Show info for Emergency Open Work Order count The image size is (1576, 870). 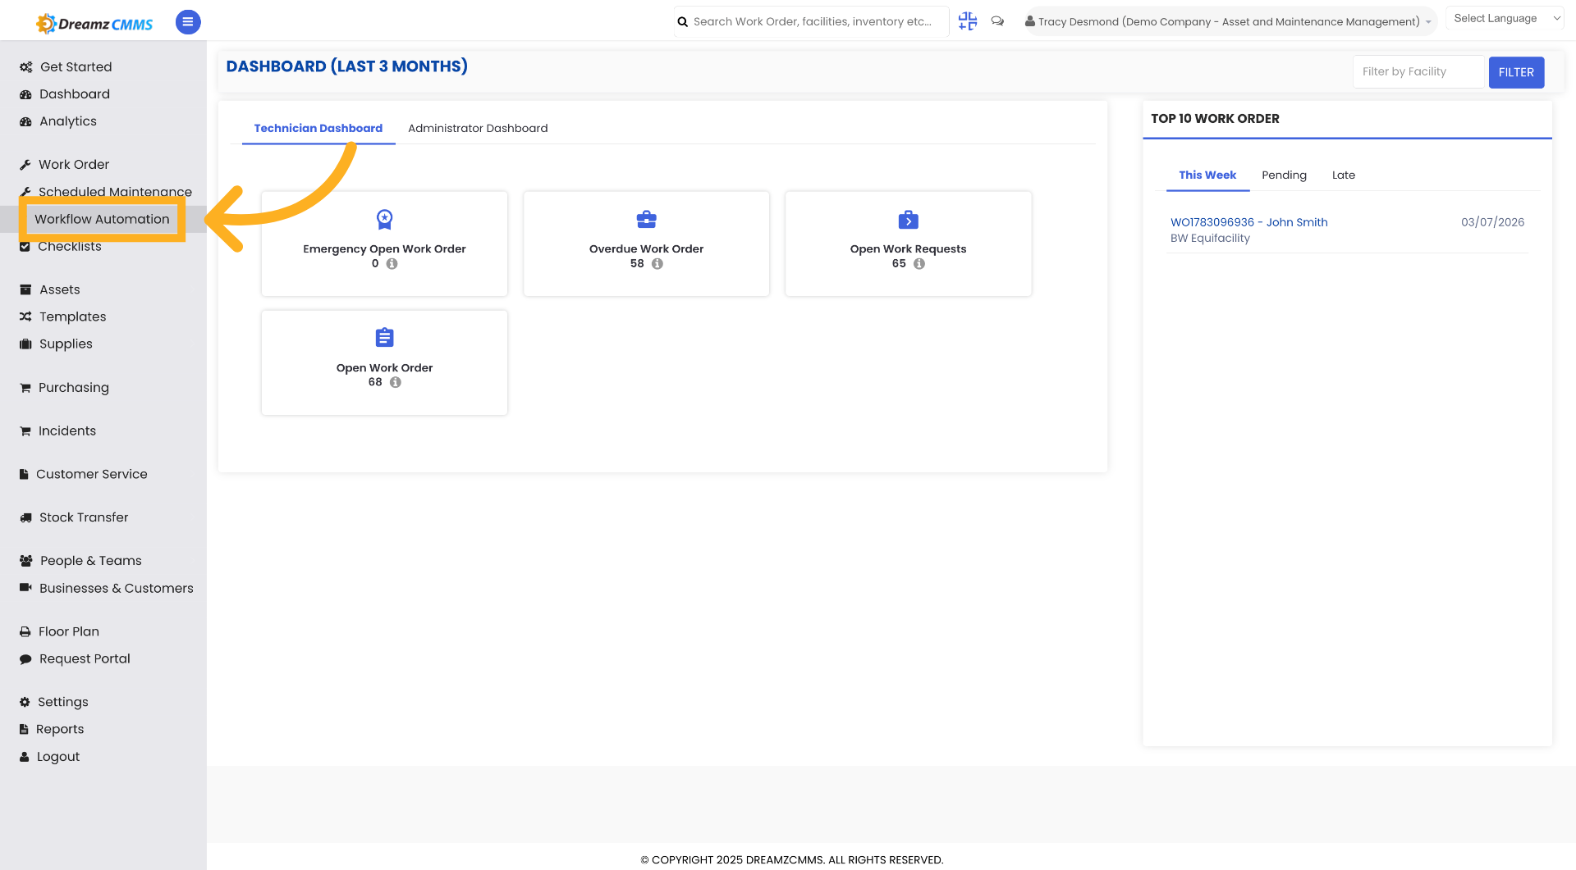pos(392,264)
